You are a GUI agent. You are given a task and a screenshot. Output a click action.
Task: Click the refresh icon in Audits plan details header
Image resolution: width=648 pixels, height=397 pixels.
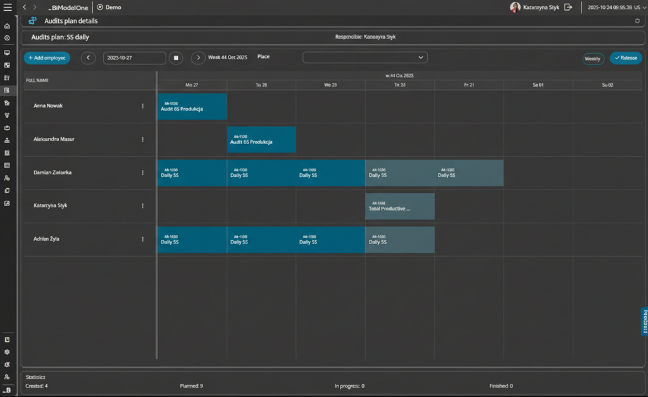point(637,21)
